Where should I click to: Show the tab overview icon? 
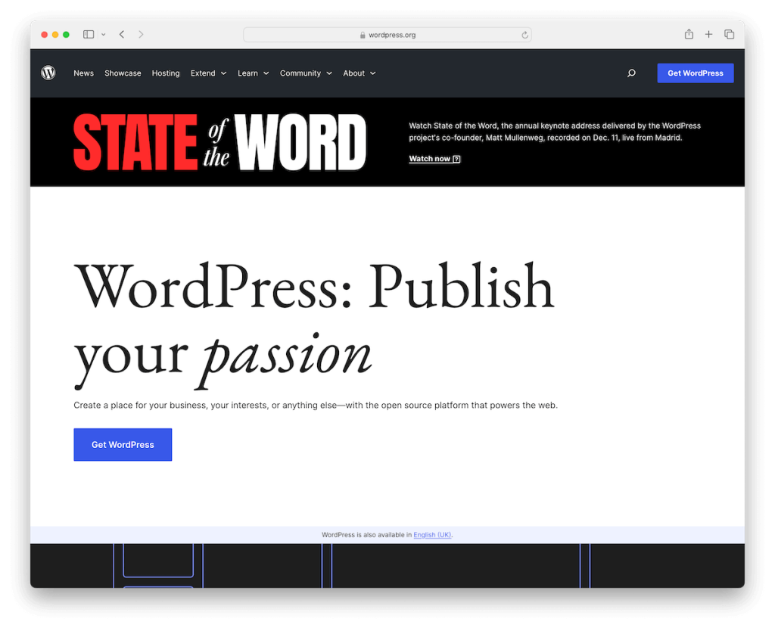click(729, 34)
